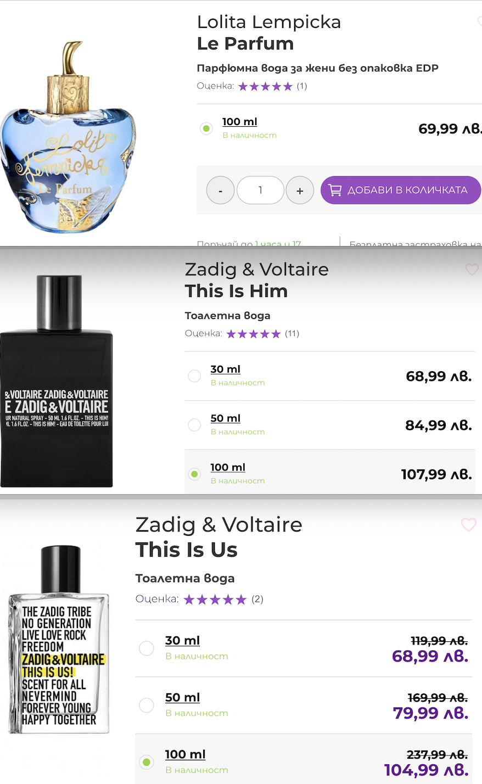The height and width of the screenshot is (784, 482).
Task: Open the This Is Him black bottle image
Action: [x=57, y=381]
